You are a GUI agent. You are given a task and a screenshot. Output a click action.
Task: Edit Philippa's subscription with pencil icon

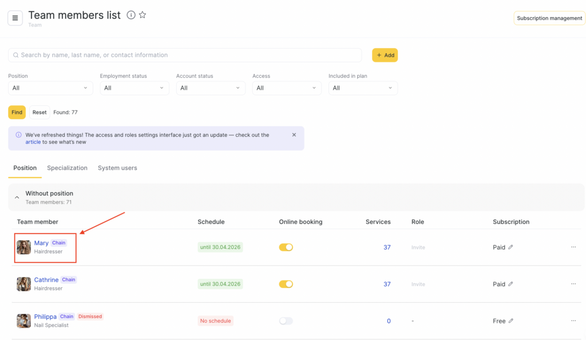point(511,321)
